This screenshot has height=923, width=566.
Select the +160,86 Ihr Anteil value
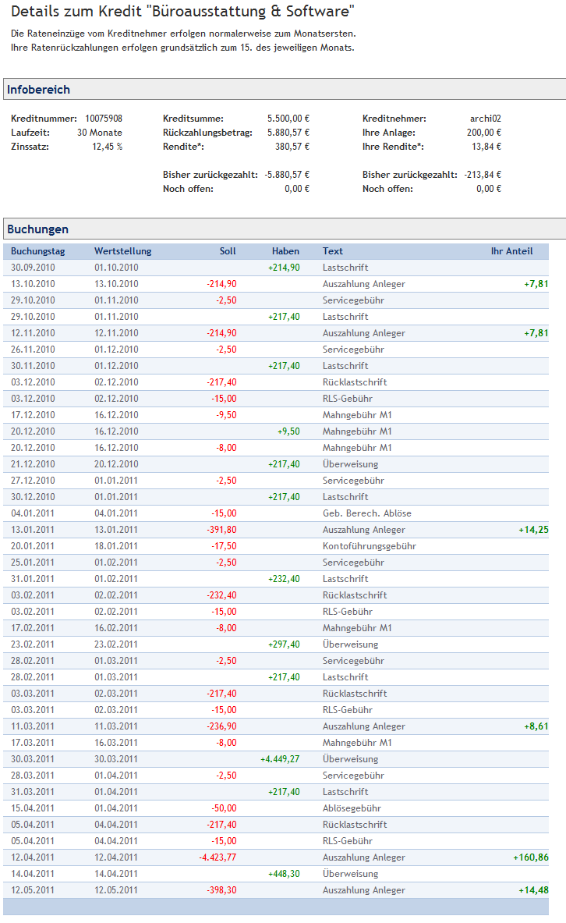(530, 857)
